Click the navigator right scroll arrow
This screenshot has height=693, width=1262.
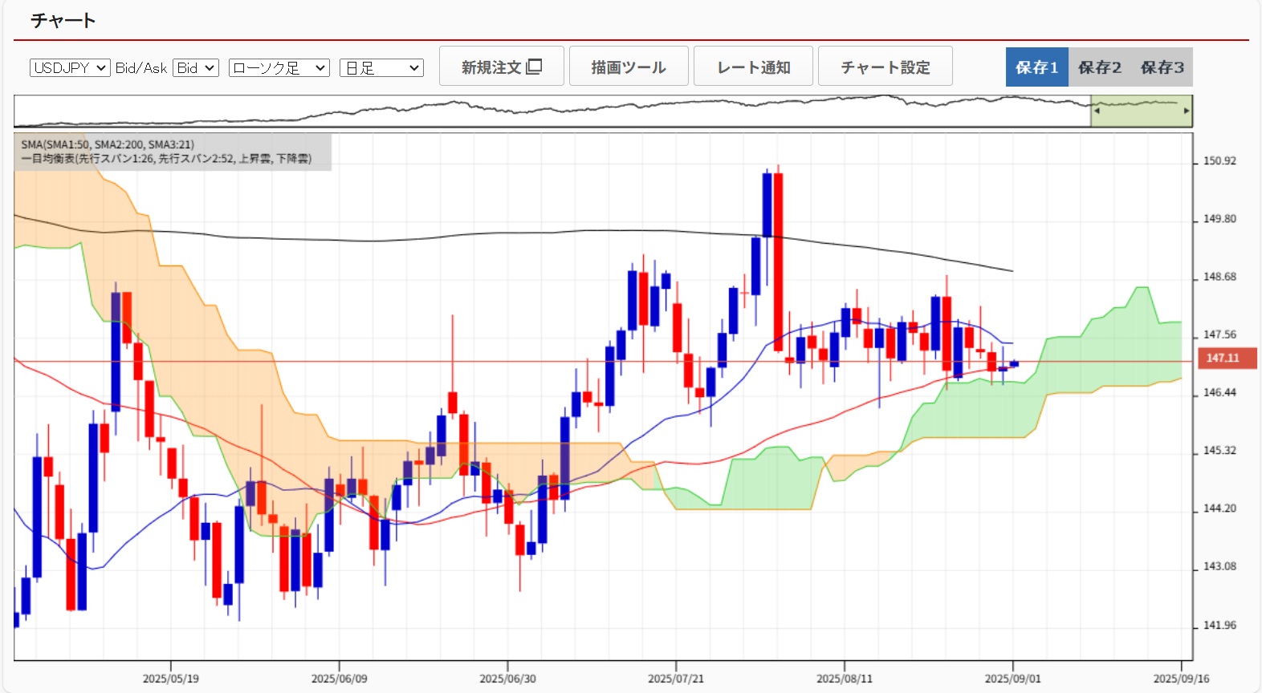(1187, 111)
